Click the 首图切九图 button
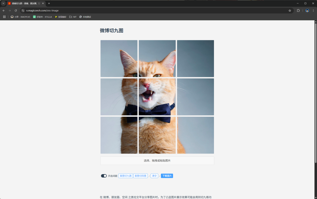317x199 pixels. (x=126, y=176)
